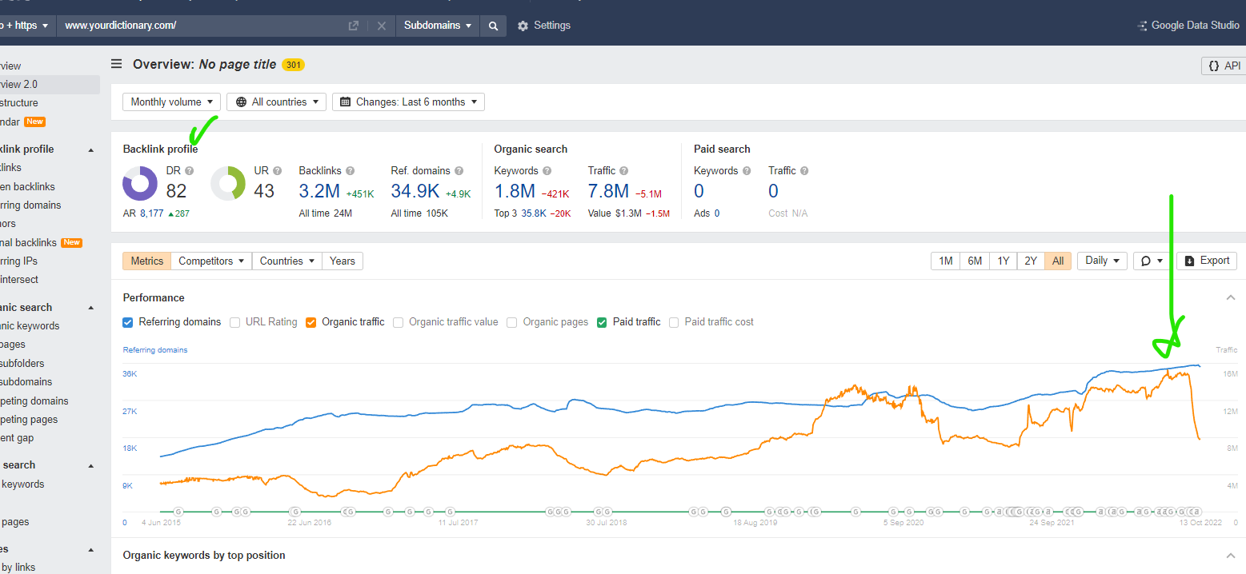Uncheck the Referring domains checkbox
This screenshot has width=1246, height=574.
click(128, 322)
